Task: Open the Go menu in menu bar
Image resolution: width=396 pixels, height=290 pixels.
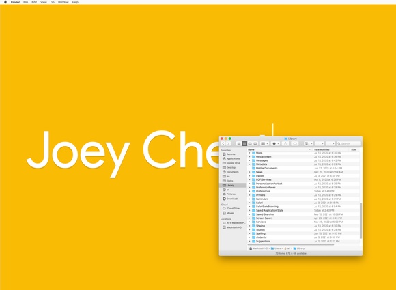Action: point(53,2)
